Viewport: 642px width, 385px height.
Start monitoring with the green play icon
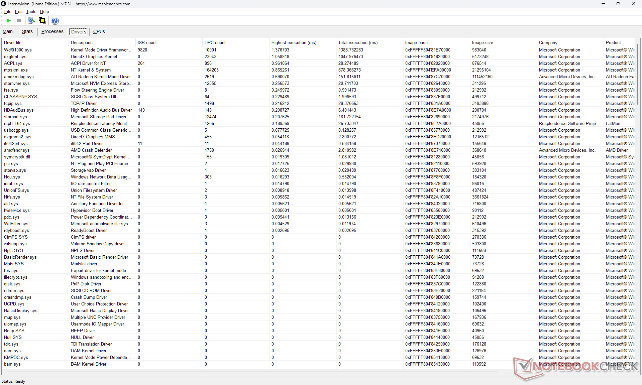click(x=8, y=21)
